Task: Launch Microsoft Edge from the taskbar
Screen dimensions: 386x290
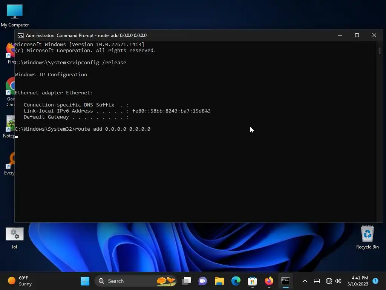Action: tap(236, 281)
